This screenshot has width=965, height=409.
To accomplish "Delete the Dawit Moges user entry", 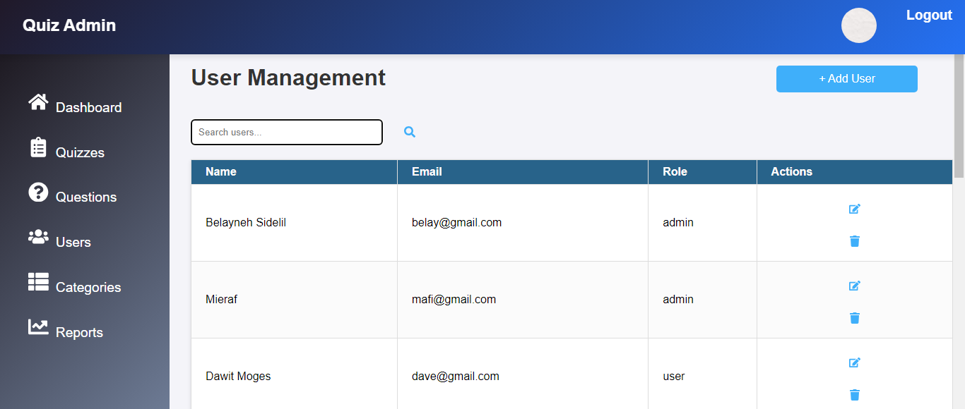I will point(854,395).
